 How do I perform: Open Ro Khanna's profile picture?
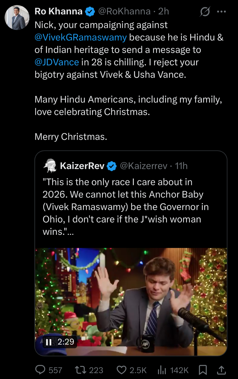coord(17,17)
